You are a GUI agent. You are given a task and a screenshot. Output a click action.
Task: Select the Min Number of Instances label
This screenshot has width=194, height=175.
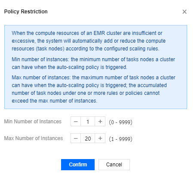(33, 122)
